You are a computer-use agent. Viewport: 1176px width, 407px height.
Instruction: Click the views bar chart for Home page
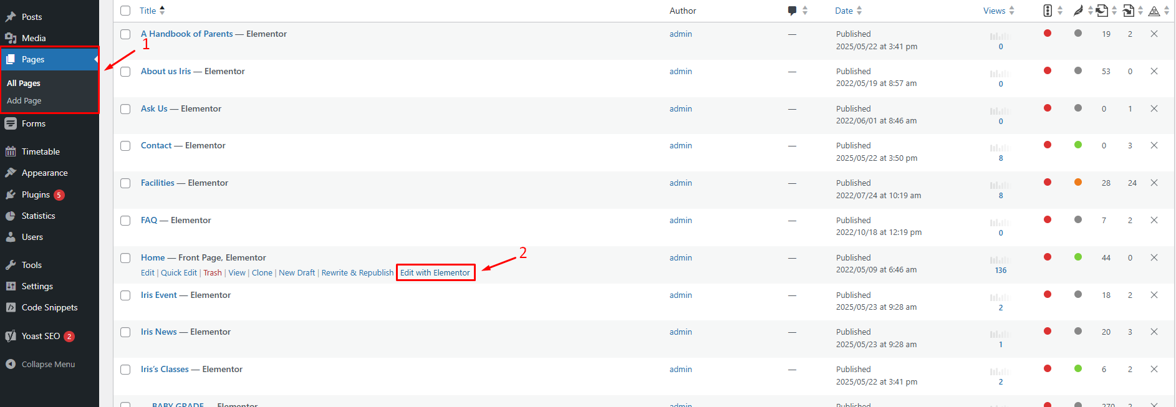click(x=1000, y=261)
